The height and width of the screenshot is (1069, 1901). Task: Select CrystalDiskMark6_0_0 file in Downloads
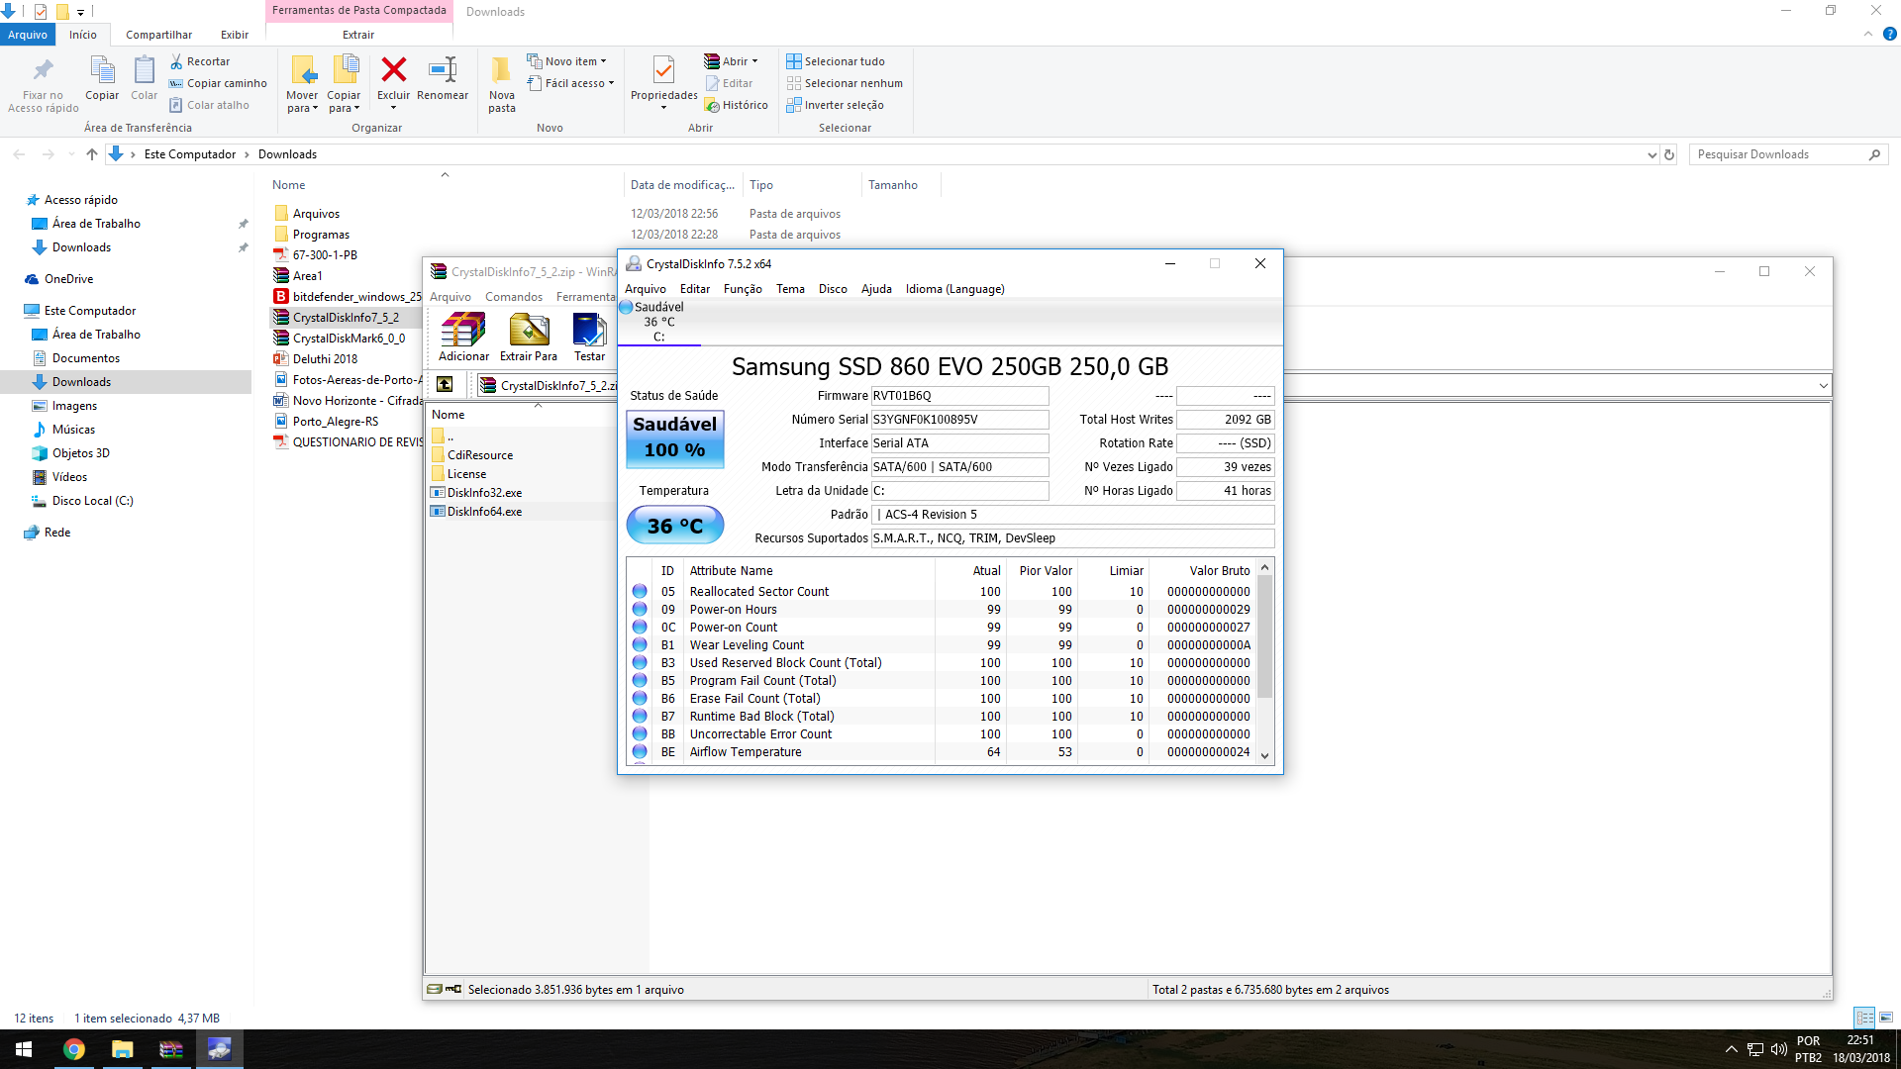click(349, 339)
